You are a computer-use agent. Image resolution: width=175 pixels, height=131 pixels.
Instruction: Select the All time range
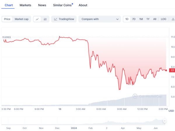point(155,19)
